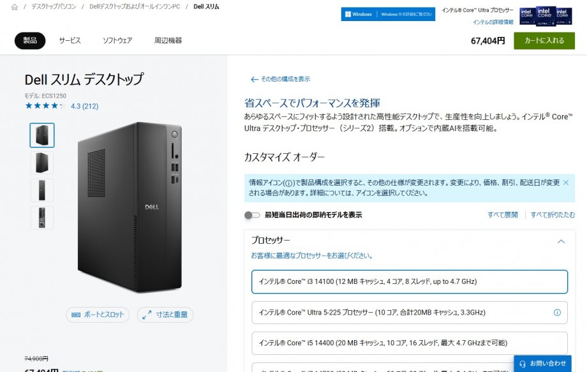This screenshot has height=372, width=587.
Task: Open ポートとスロット view
Action: pos(98,315)
